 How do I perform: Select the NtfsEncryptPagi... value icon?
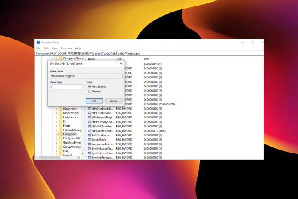coord(89,117)
